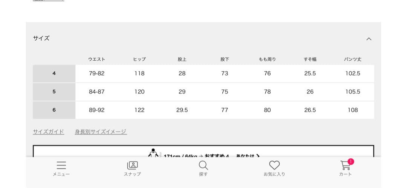
Task: Tap the 探す magnifying glass icon
Action: (x=203, y=166)
